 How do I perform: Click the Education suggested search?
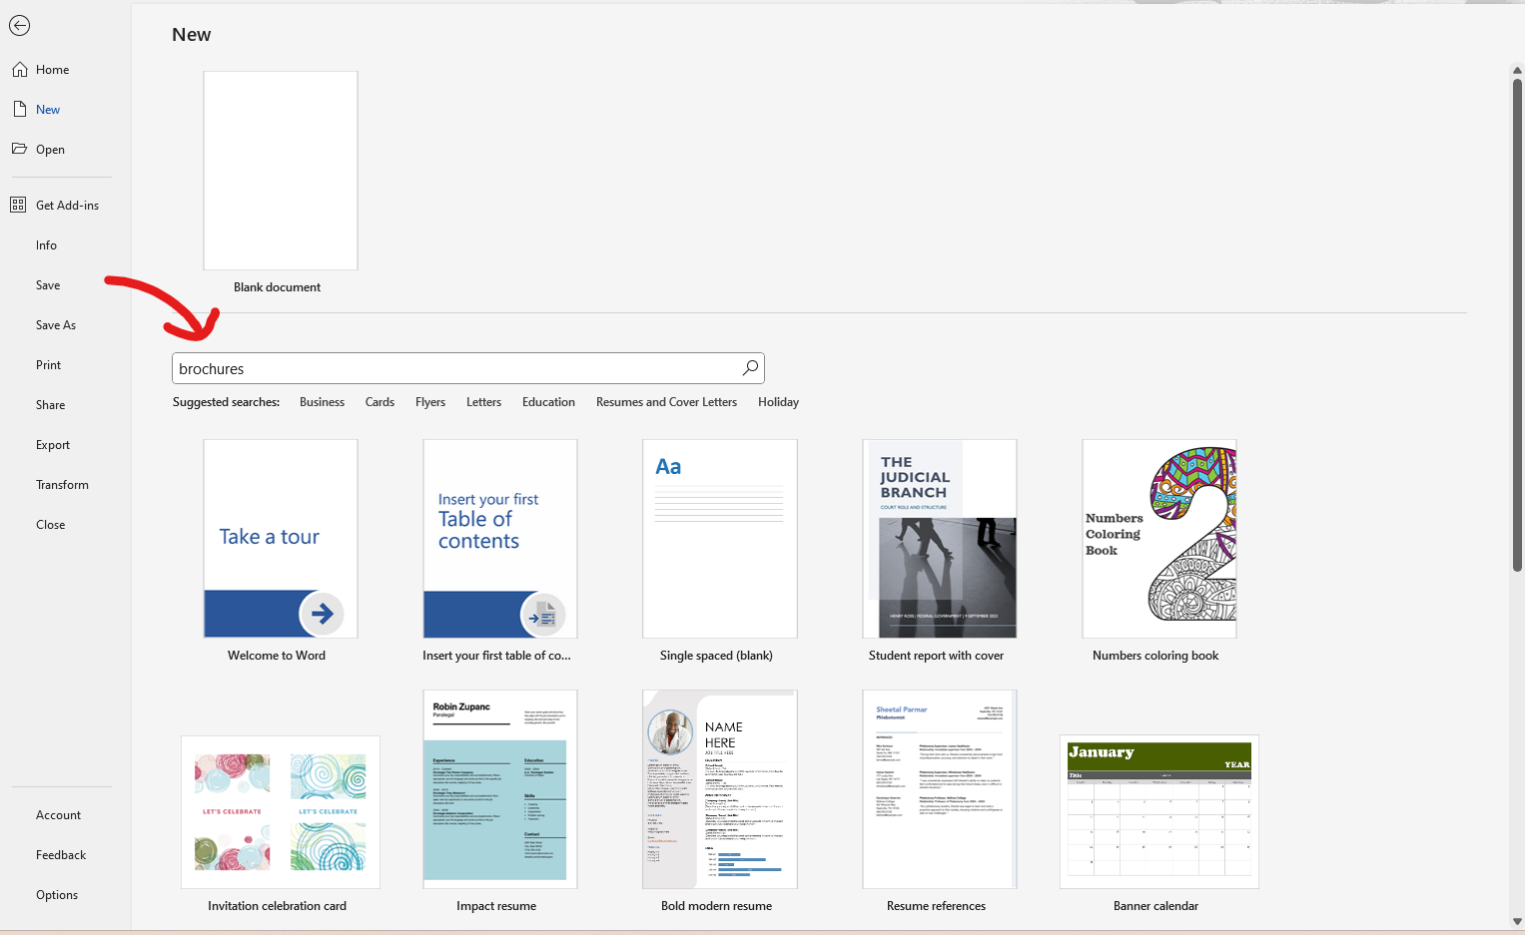(548, 401)
